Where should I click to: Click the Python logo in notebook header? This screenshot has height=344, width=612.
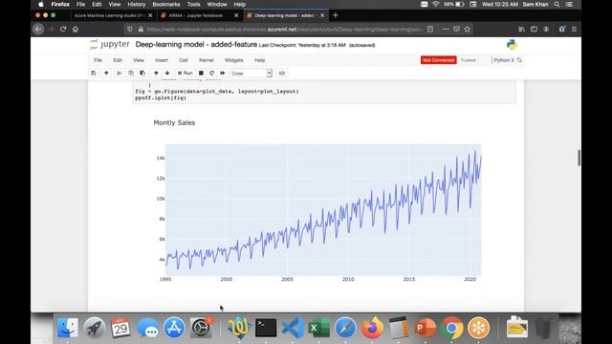[512, 45]
